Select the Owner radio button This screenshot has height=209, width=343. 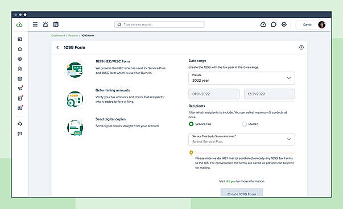coord(244,124)
